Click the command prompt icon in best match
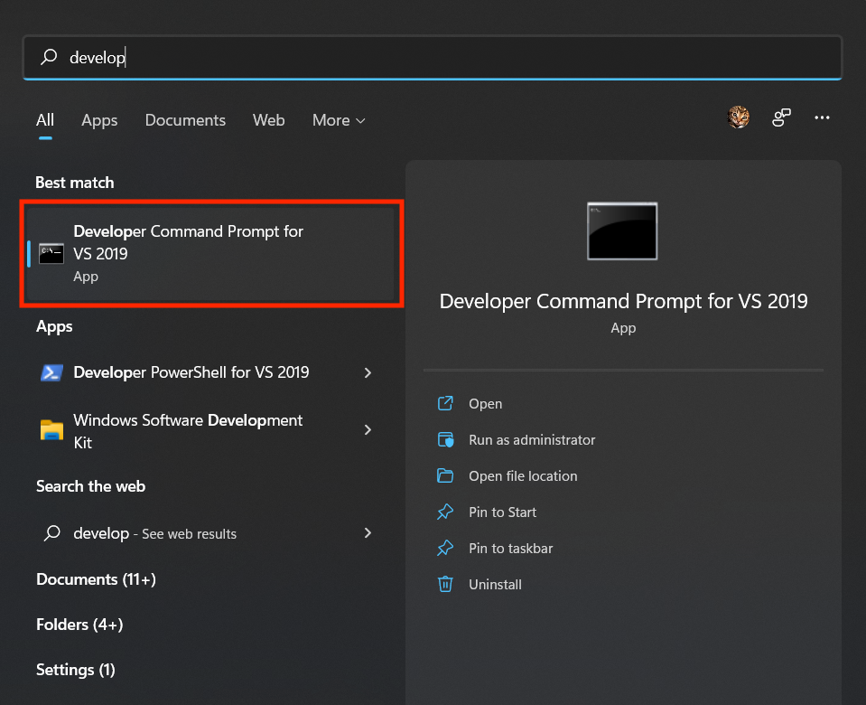The width and height of the screenshot is (866, 705). 51,254
